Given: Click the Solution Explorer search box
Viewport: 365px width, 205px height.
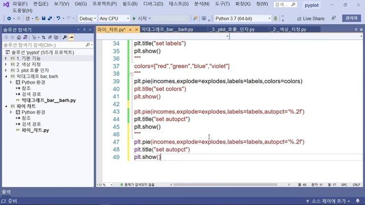Looking at the screenshot, I should click(48, 45).
